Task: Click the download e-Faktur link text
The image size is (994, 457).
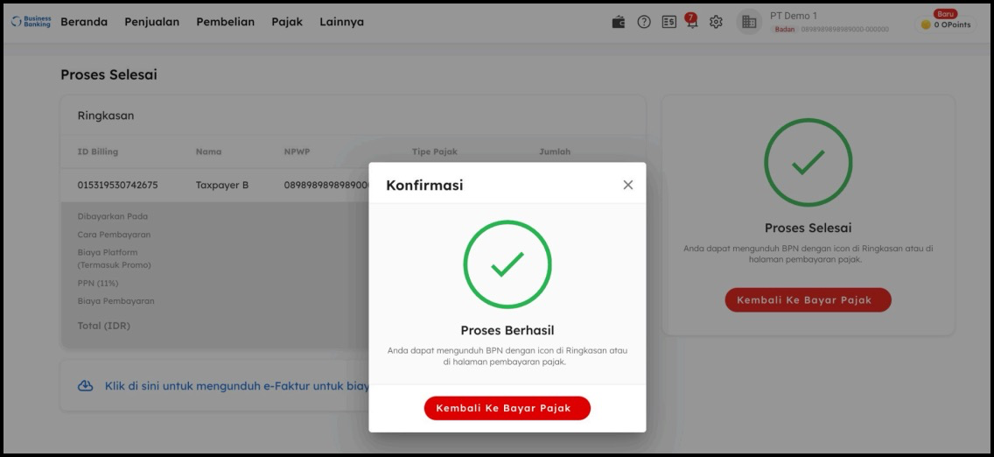Action: point(237,386)
